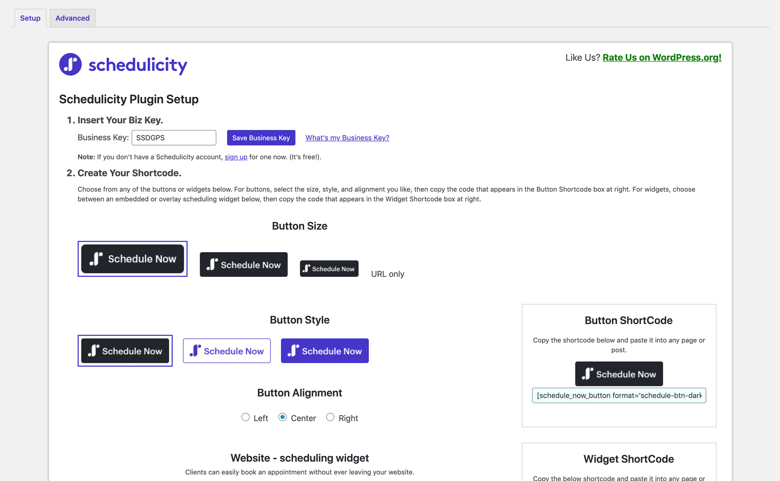Click the Button ShortCode heading
This screenshot has width=780, height=481.
[x=628, y=320]
